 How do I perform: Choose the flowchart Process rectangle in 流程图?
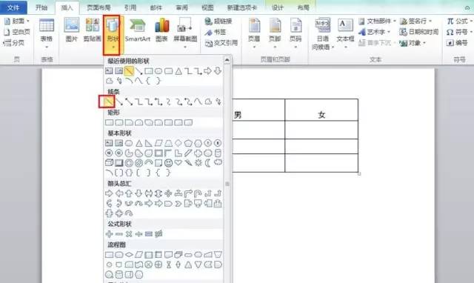pyautogui.click(x=109, y=255)
